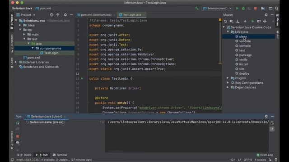Click Locate file target icon in Project panel

point(51,15)
